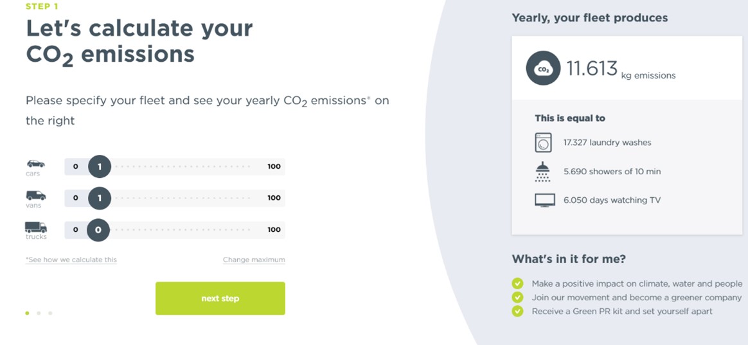
Task: Click the van icon beside the vans slider
Action: (36, 195)
